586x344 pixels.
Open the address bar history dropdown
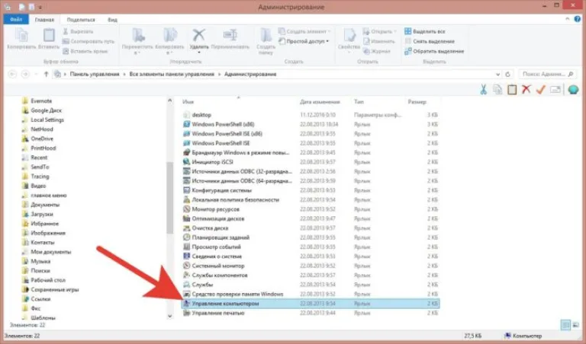pyautogui.click(x=497, y=74)
